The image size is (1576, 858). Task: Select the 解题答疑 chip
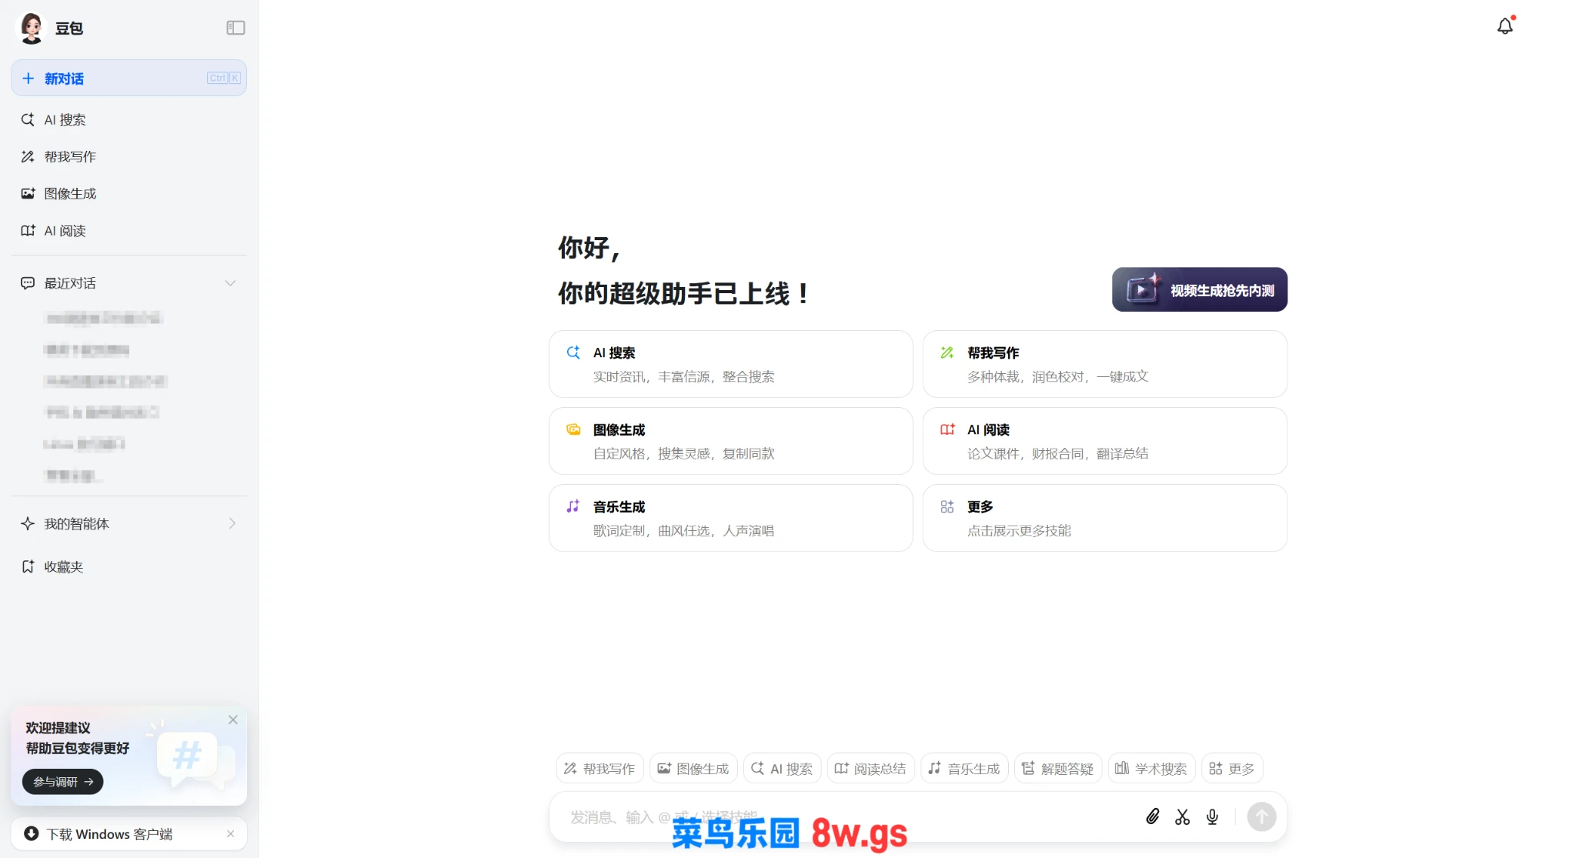1058,768
